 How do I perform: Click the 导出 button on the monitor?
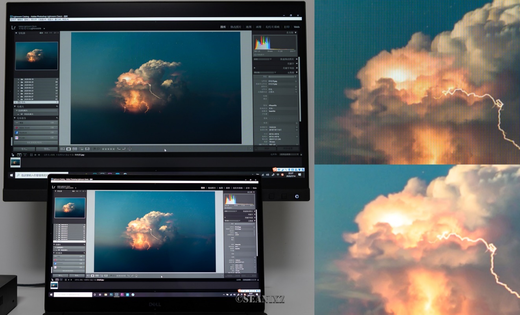coord(47,149)
